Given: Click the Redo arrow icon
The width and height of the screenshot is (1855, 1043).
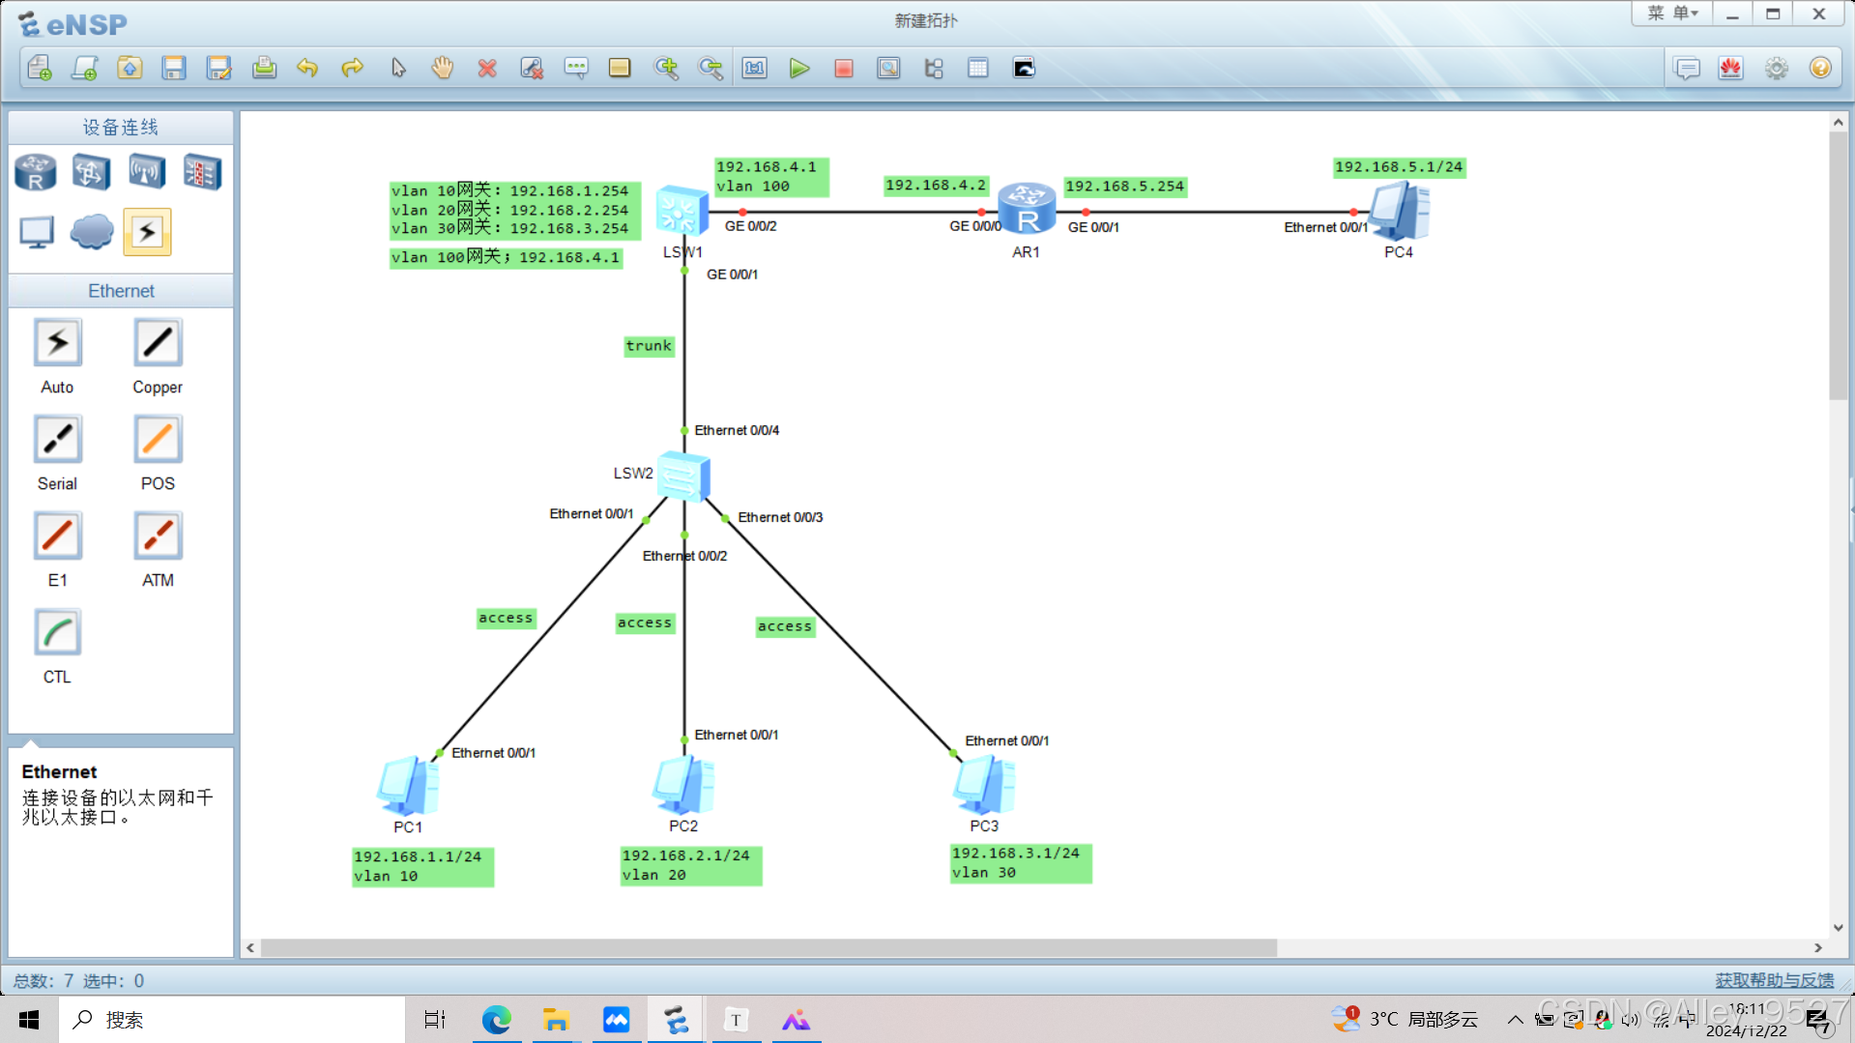Looking at the screenshot, I should point(353,68).
